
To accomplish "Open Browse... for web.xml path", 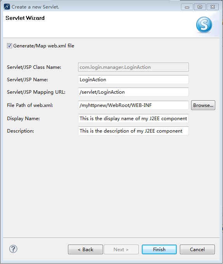I will click(203, 105).
